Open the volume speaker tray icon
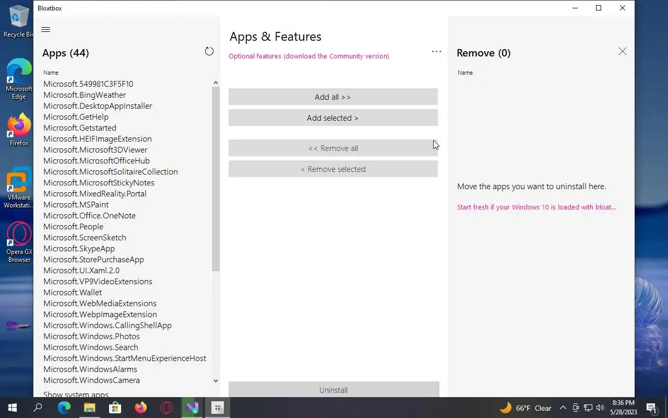 coord(600,408)
